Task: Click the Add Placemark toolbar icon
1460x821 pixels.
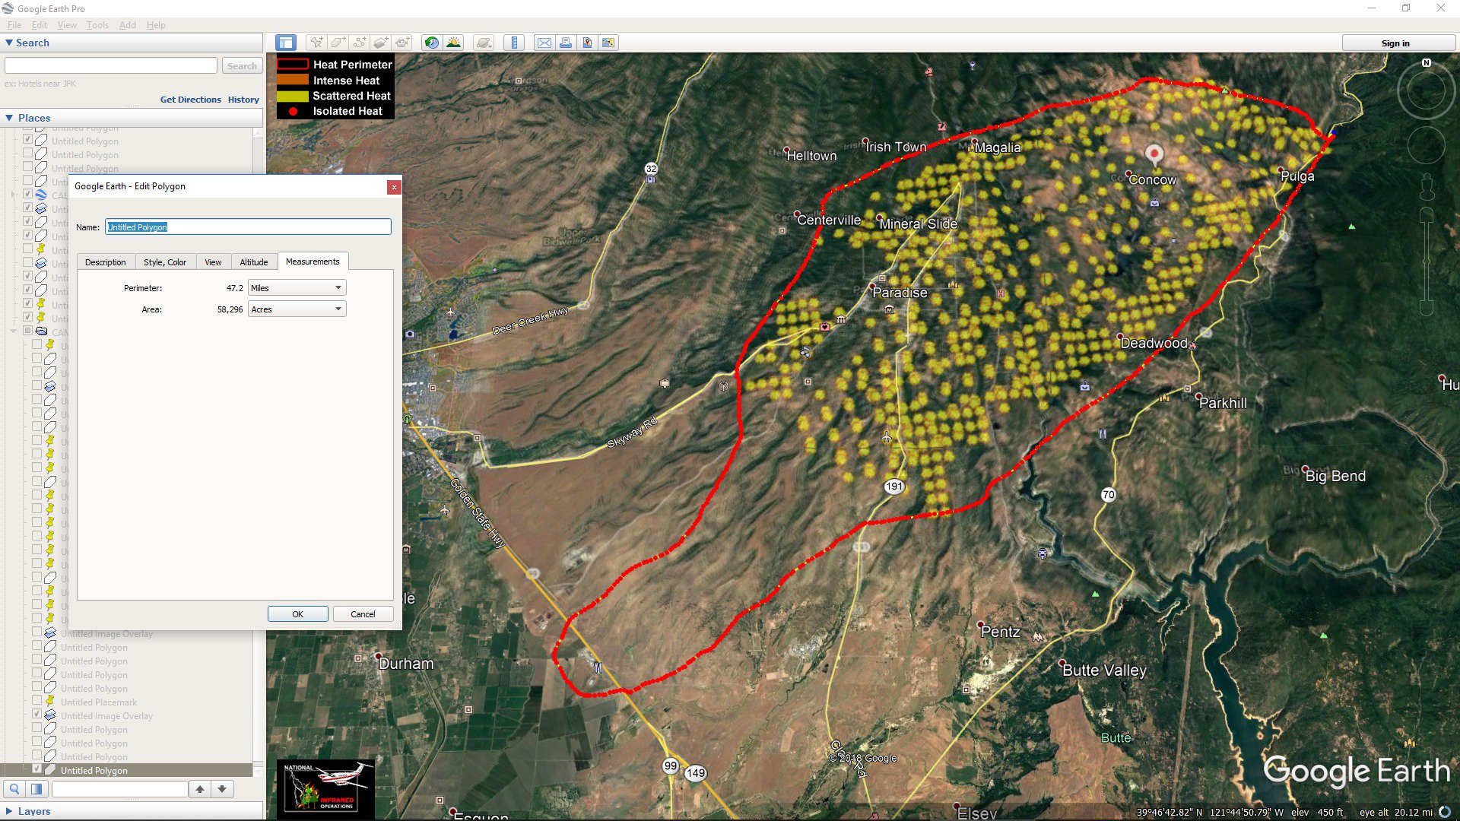Action: point(316,43)
